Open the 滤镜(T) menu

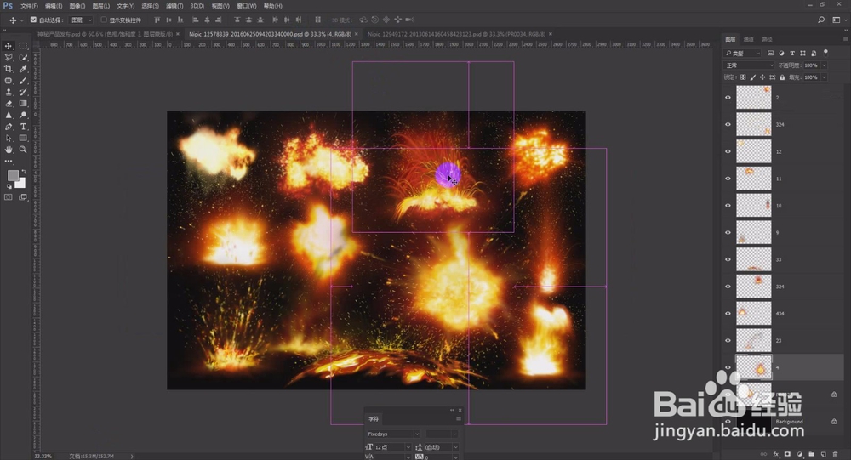pyautogui.click(x=174, y=6)
